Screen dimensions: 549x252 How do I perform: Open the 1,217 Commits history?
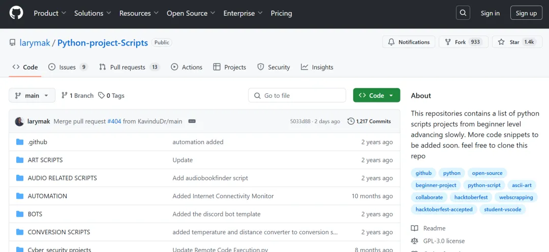pyautogui.click(x=369, y=122)
